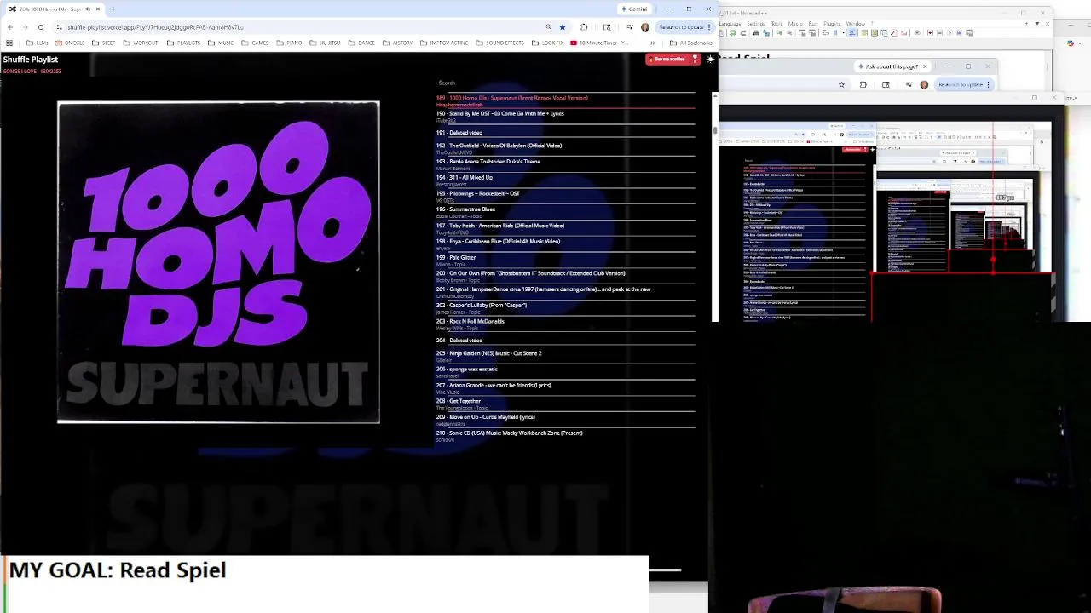Open Notepad++ Macro menu
The width and height of the screenshot is (1091, 613).
point(795,24)
